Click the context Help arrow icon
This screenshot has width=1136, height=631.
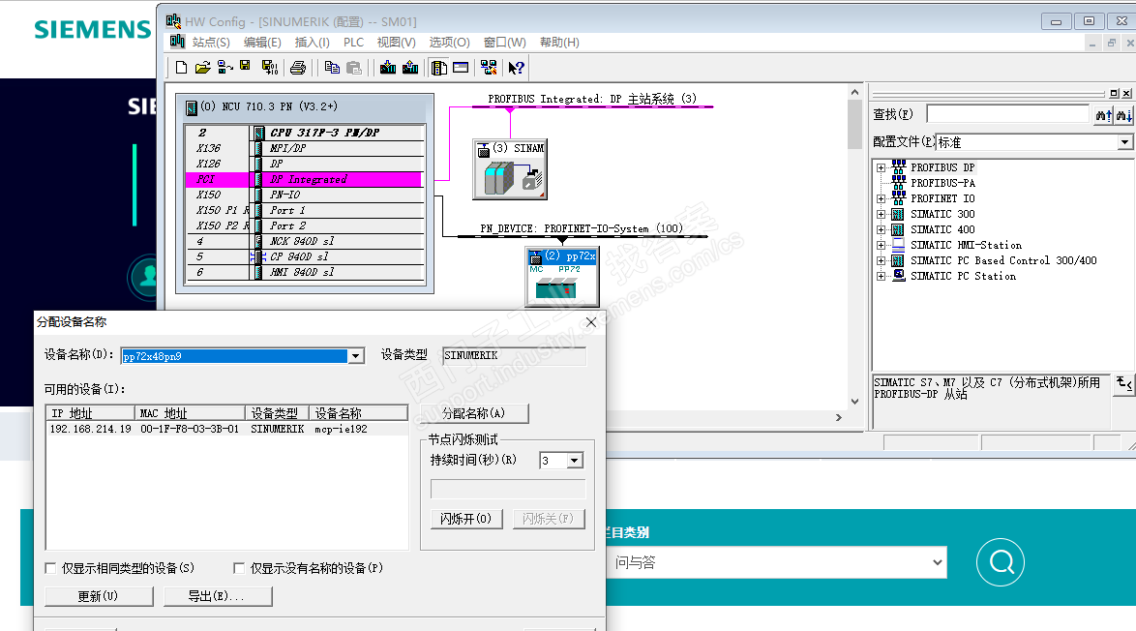(x=516, y=68)
